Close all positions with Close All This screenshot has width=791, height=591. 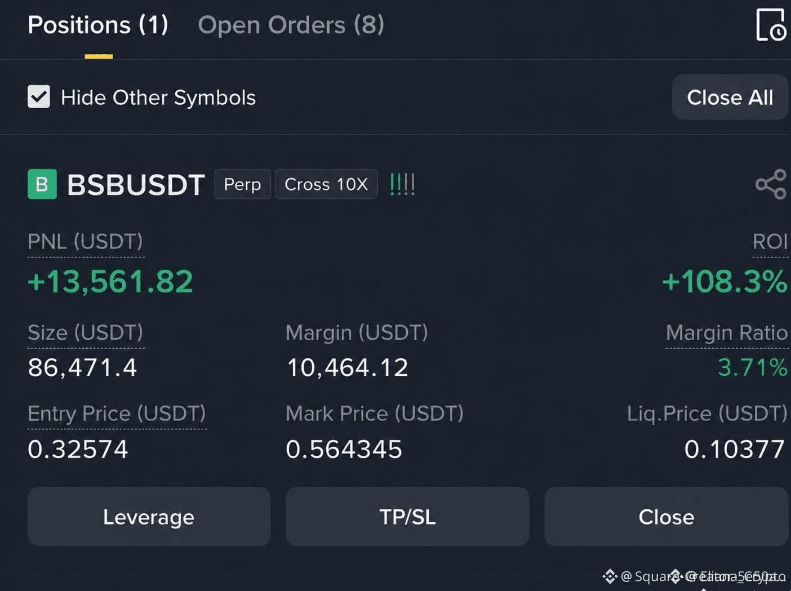click(730, 97)
